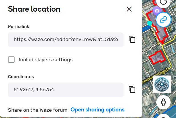Click the Include layers settings label

(x=46, y=60)
